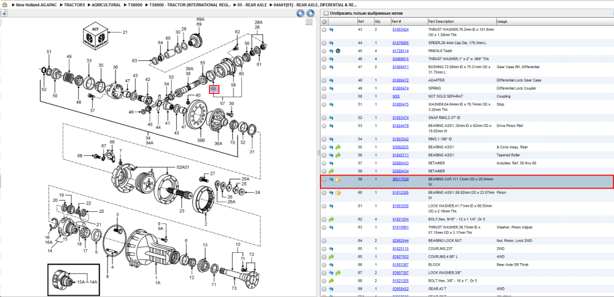Click the Usage column header

pos(554,21)
